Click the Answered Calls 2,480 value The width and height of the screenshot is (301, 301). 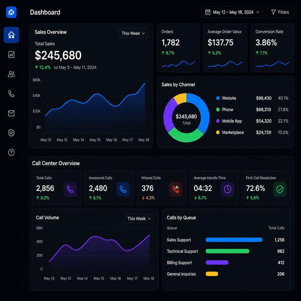pyautogui.click(x=98, y=188)
